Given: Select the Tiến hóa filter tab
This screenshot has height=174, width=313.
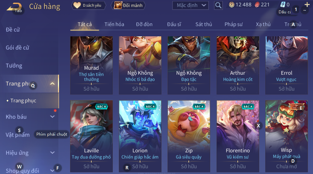Looking at the screenshot, I should [x=114, y=24].
